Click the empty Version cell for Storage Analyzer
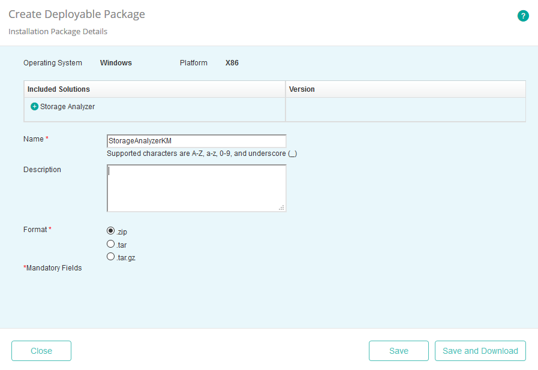Screen dimensions: 538x370 click(405, 109)
